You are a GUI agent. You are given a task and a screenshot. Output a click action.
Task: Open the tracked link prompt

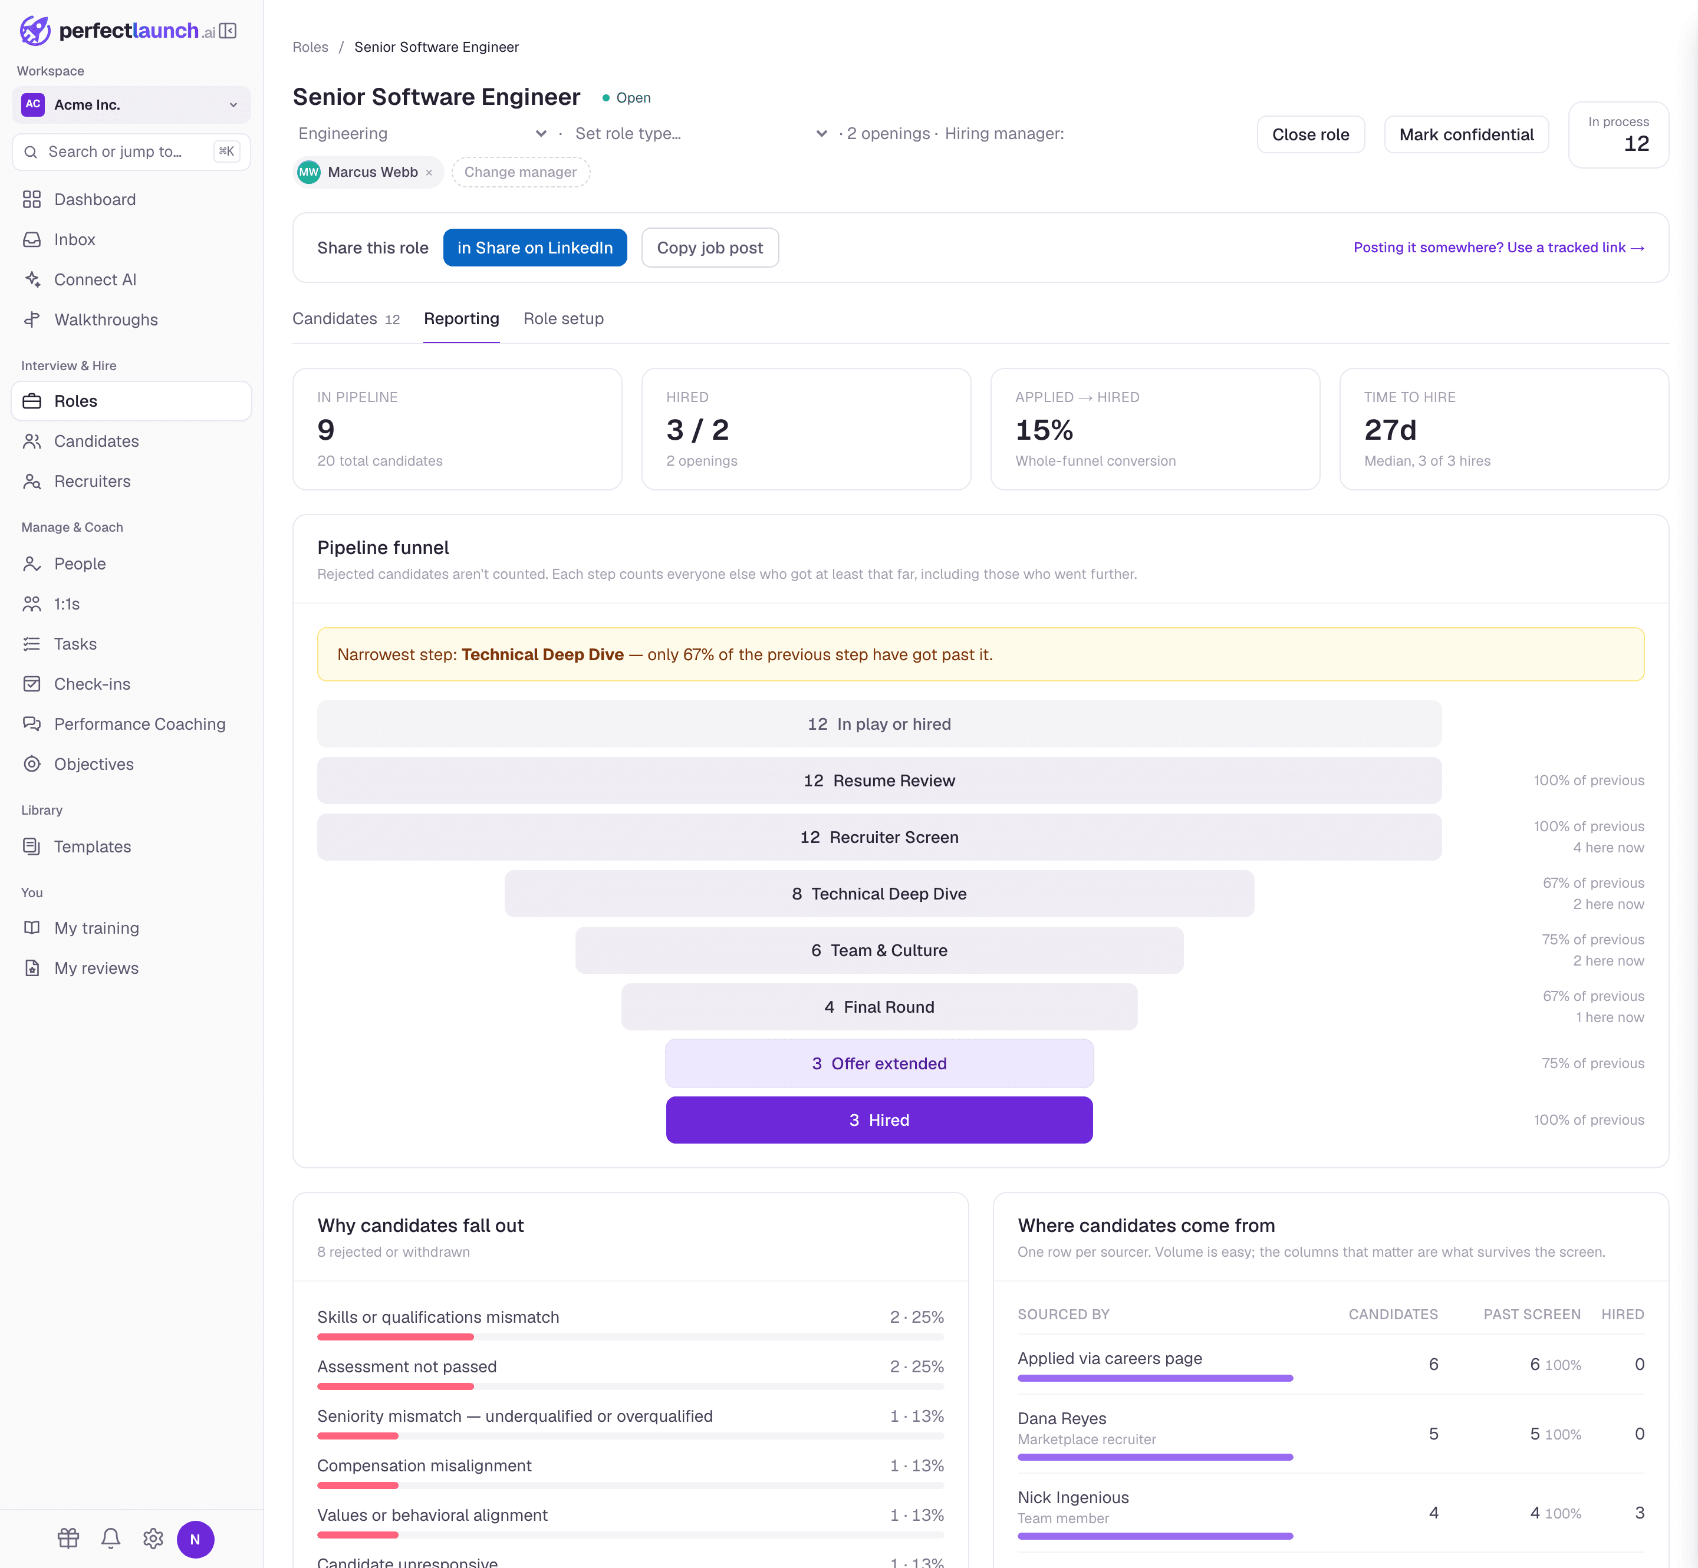[1499, 248]
